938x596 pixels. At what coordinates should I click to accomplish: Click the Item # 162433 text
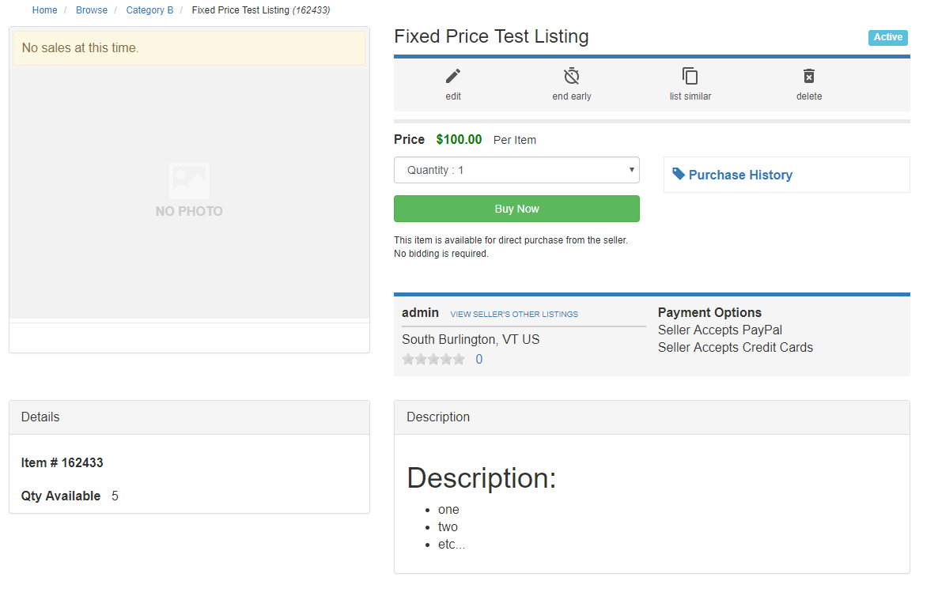tap(62, 462)
